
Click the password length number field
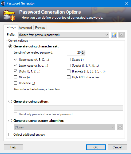(74, 53)
